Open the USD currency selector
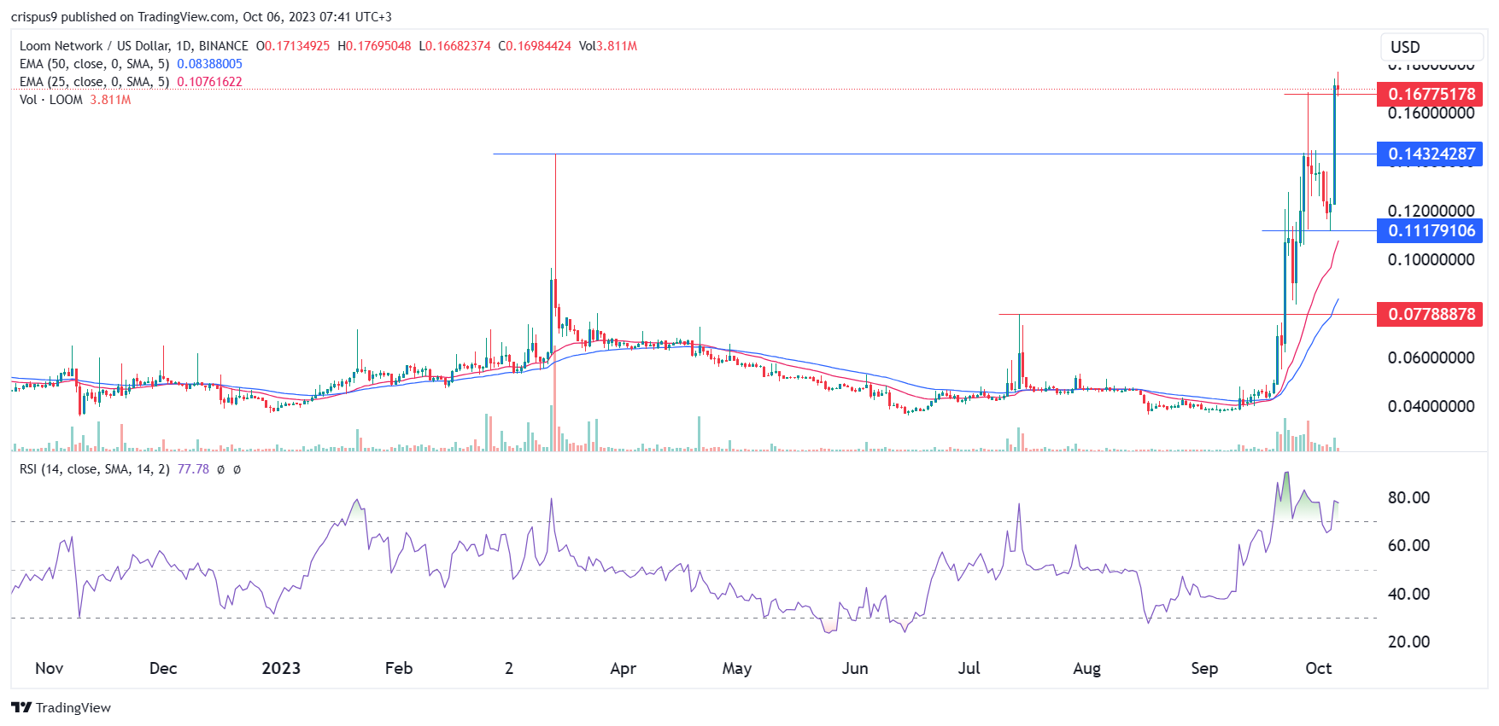 (x=1432, y=47)
